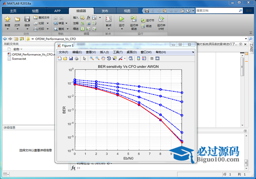Expand the Brush tool color dropdown arrow
The height and width of the screenshot is (179, 256).
click(125, 58)
